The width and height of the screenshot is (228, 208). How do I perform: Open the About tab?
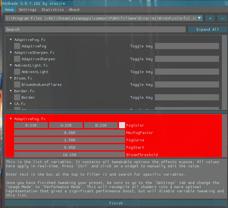[74, 10]
